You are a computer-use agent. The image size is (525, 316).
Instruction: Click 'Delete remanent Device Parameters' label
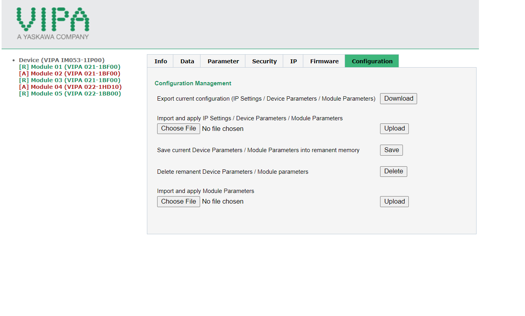click(232, 172)
